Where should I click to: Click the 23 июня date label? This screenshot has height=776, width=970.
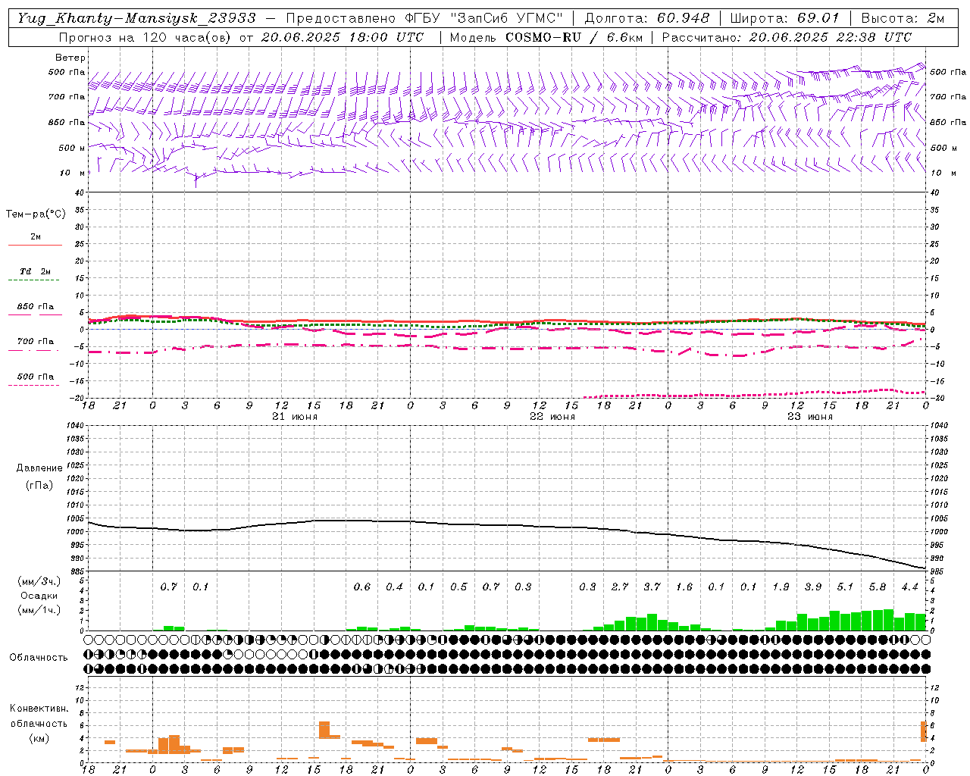810,417
